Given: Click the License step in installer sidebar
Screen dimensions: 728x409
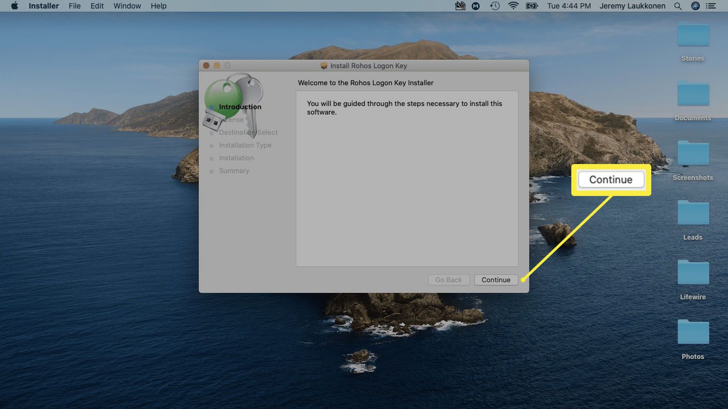Looking at the screenshot, I should pyautogui.click(x=231, y=119).
